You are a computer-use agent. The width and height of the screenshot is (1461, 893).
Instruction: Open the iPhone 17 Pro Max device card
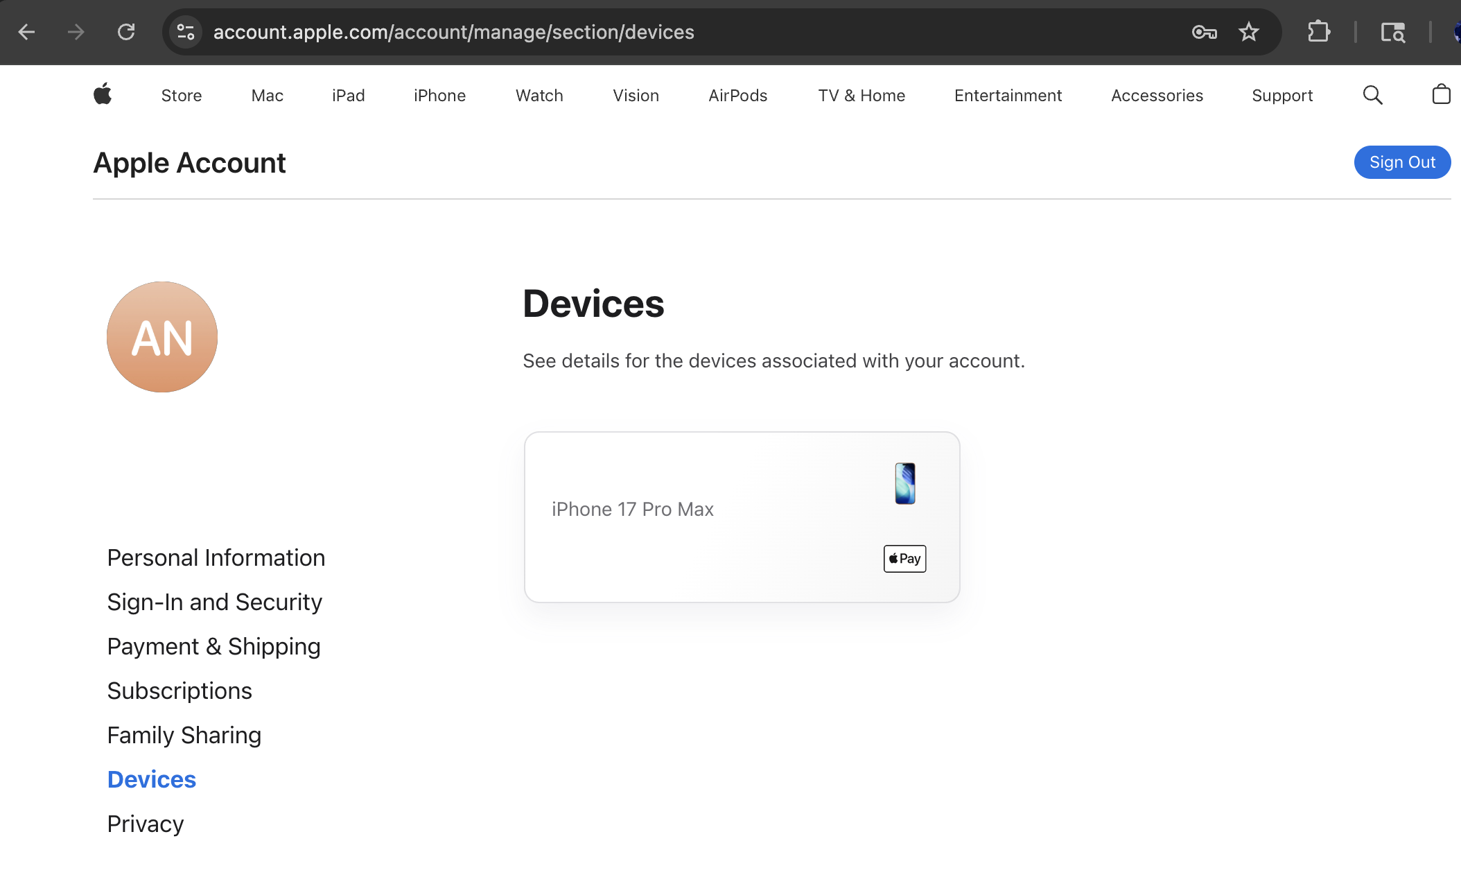coord(742,517)
